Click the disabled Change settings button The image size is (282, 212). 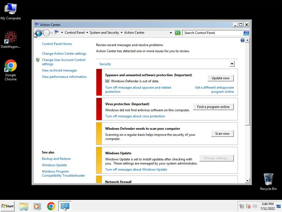[x=216, y=158]
